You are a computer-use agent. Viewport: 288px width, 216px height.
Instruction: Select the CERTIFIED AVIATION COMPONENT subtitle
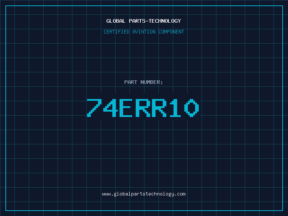coord(144,32)
